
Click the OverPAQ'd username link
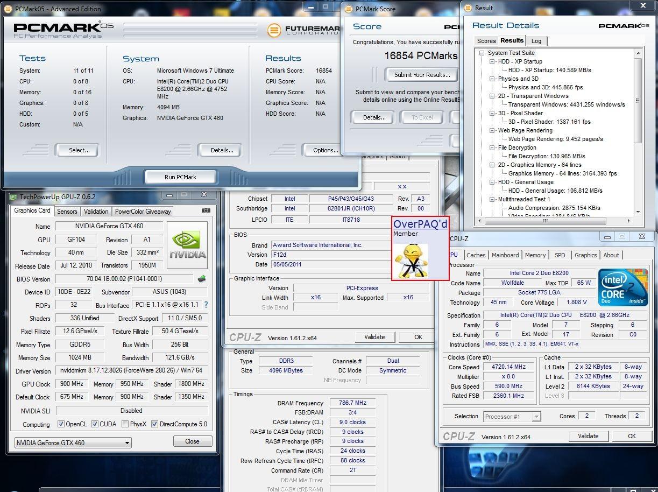coord(420,224)
